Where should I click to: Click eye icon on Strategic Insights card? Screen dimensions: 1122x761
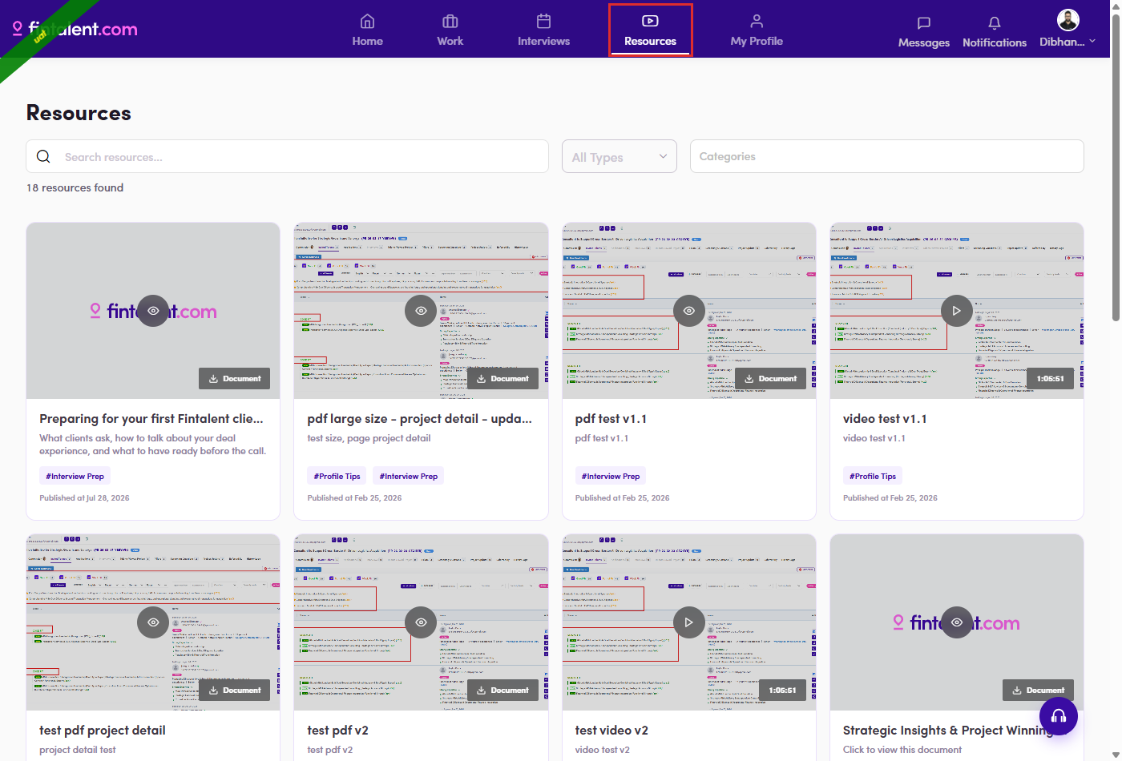[956, 622]
